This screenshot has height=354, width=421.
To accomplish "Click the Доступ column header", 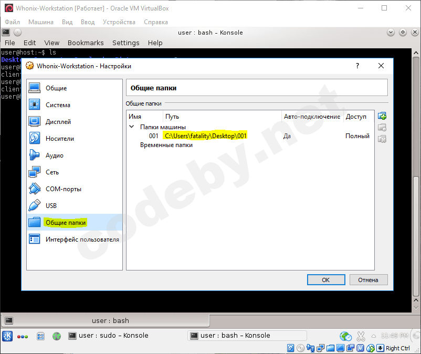I will pos(359,117).
